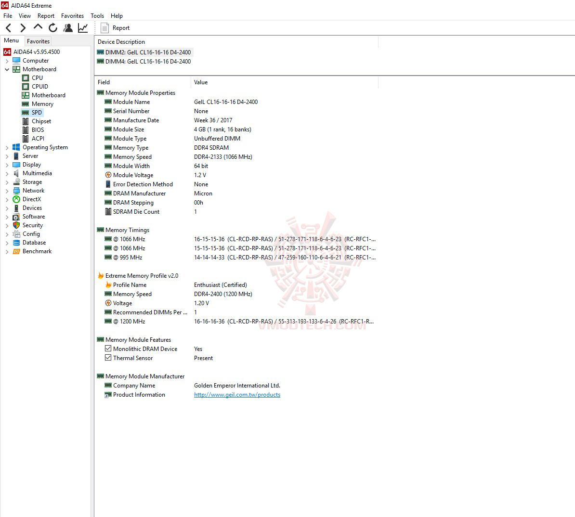Select the DIMM2: GeIL CL16-16-16 D4-2400 device
The height and width of the screenshot is (517, 575).
coord(144,52)
